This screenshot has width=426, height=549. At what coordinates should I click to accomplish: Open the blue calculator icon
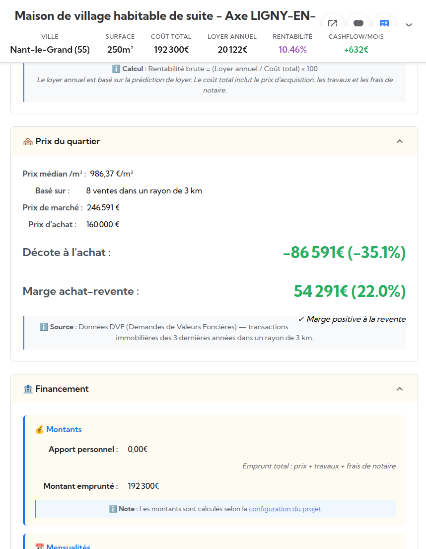tap(384, 23)
